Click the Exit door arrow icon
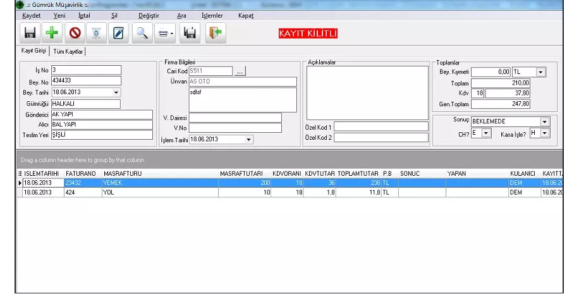The height and width of the screenshot is (301, 579). (216, 34)
